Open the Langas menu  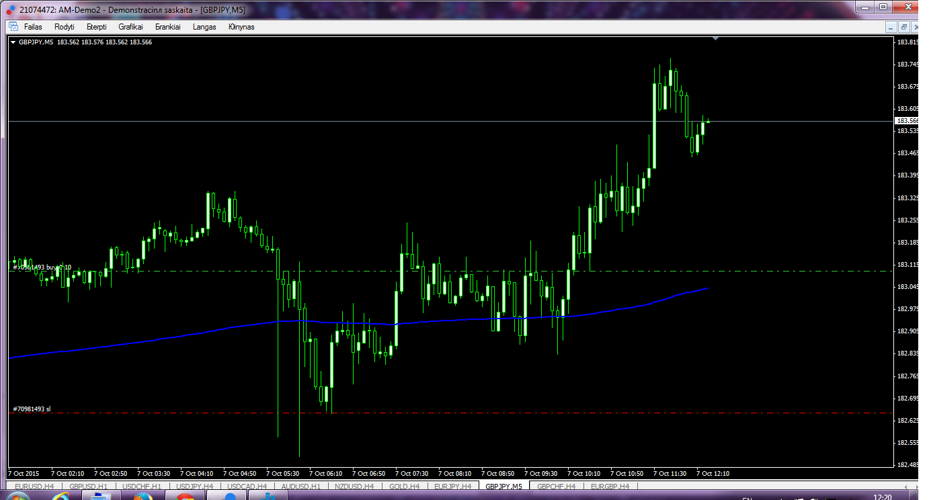pyautogui.click(x=204, y=27)
